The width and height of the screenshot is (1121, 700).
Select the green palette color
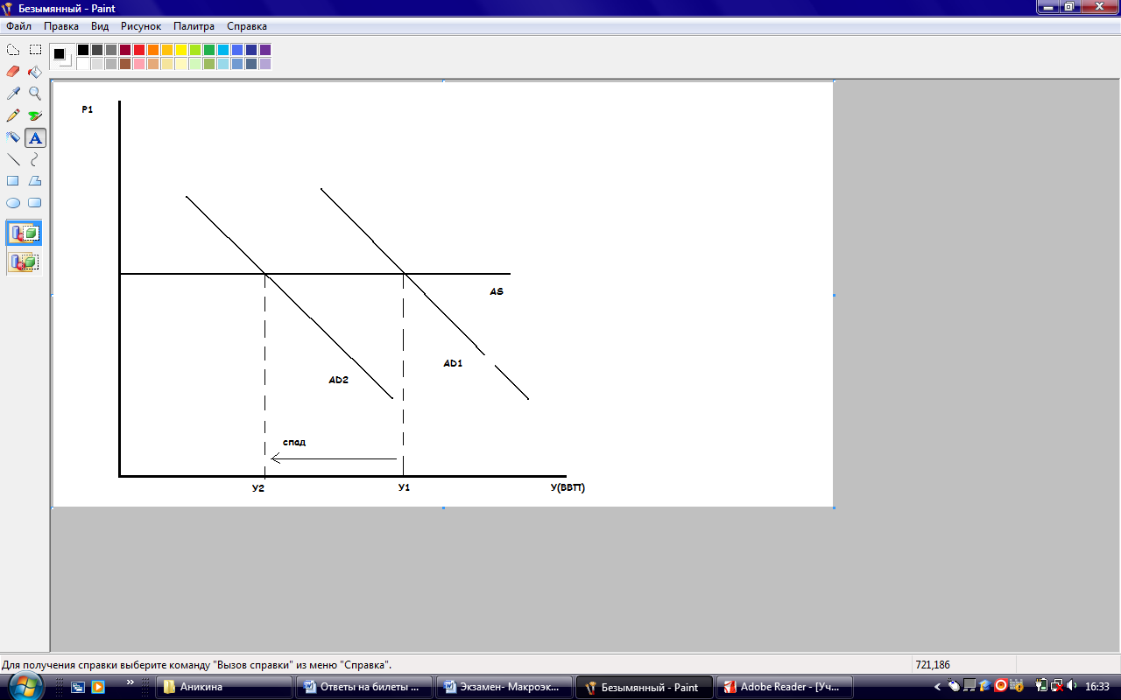(209, 50)
